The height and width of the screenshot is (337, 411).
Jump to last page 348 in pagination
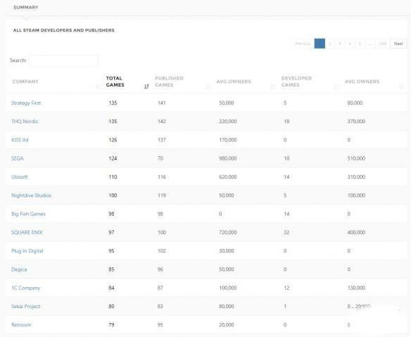click(383, 44)
